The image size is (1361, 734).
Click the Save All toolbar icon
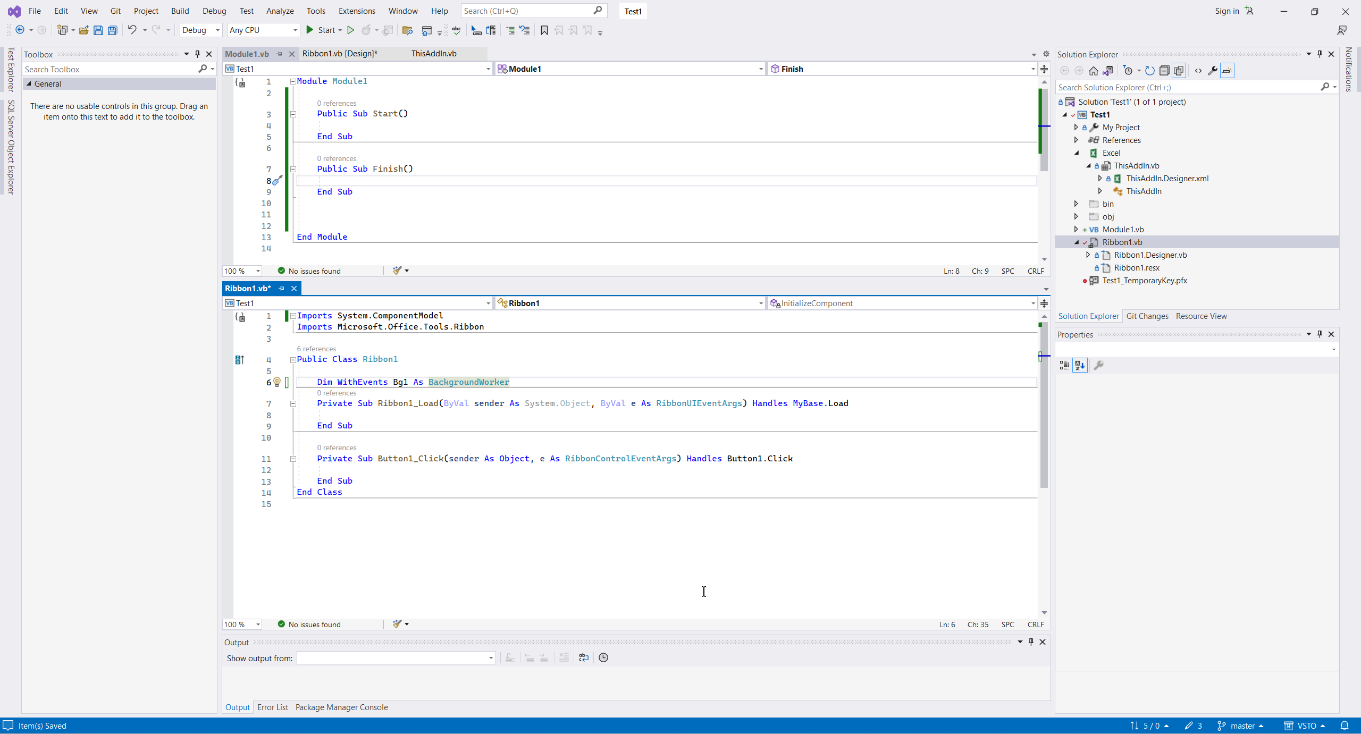[112, 30]
